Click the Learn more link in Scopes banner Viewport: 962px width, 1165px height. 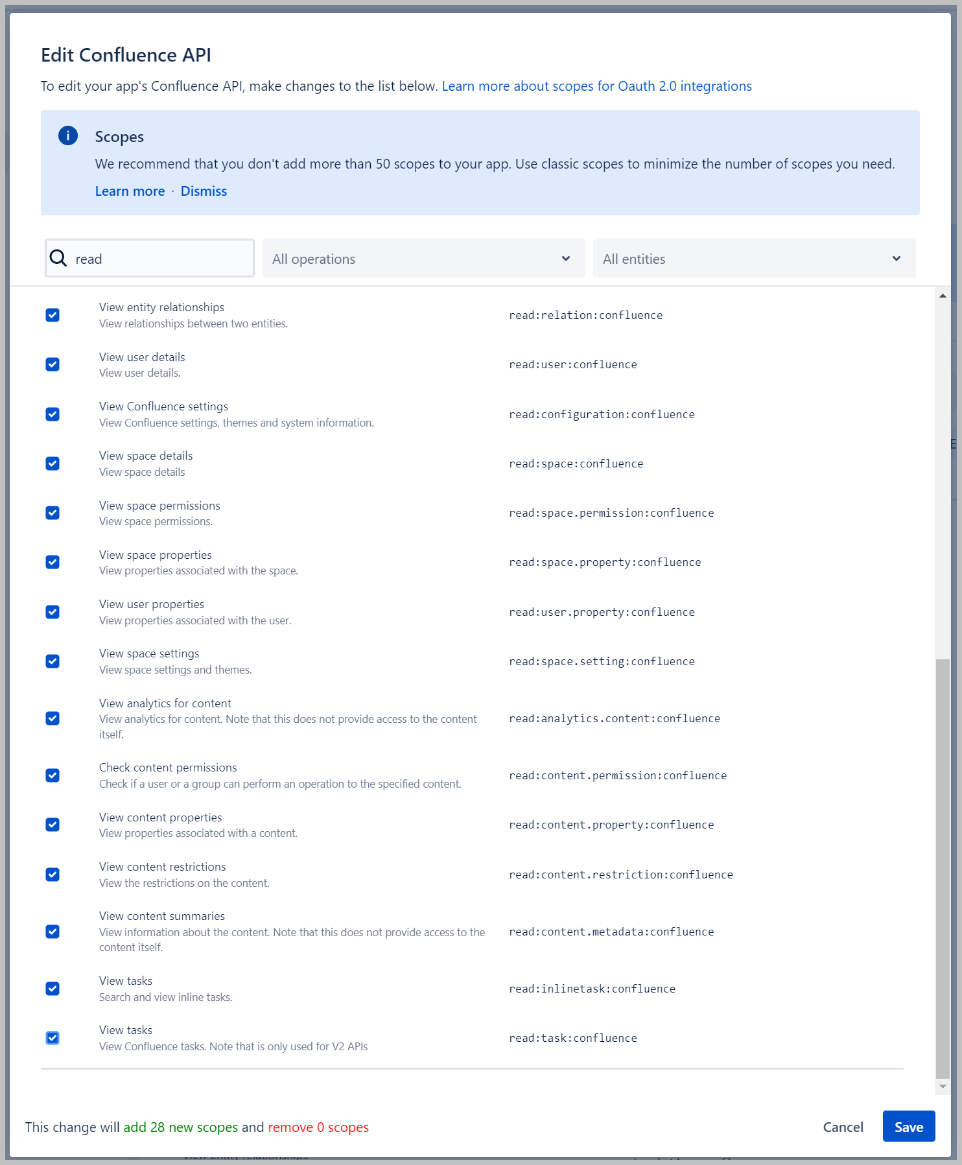130,191
